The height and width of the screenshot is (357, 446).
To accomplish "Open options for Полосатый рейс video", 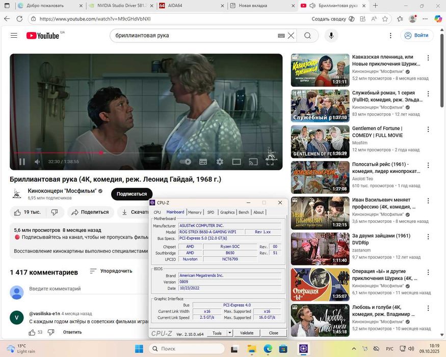I will 428,165.
